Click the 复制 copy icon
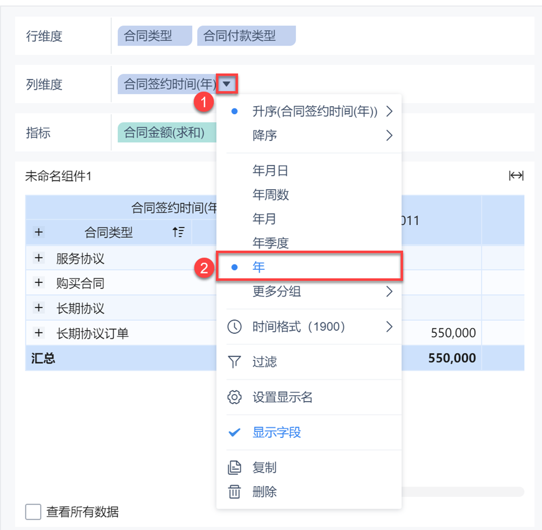542x530 pixels. point(234,467)
